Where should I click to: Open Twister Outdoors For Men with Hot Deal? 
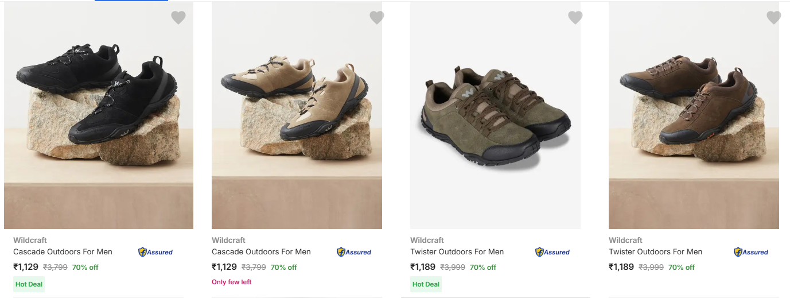(457, 251)
